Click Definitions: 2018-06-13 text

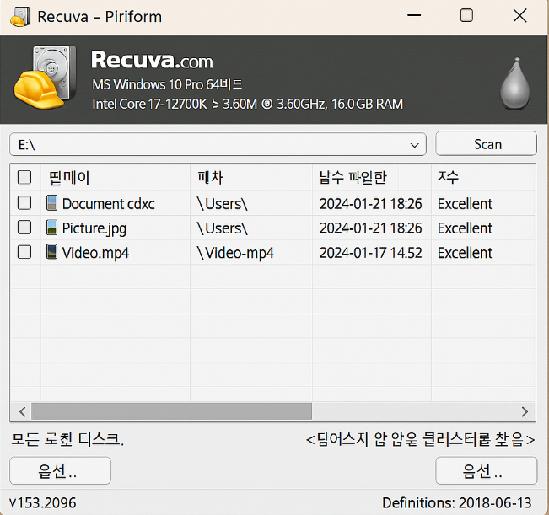(457, 502)
